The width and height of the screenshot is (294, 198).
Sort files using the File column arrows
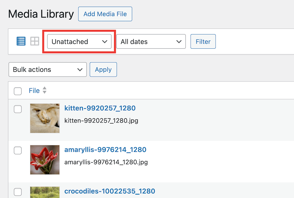[45, 90]
